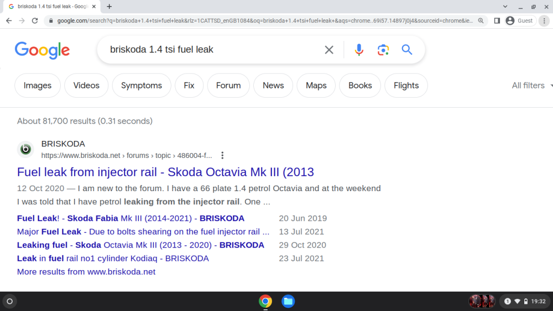
Task: Click the browser address bar URL
Action: pyautogui.click(x=264, y=21)
